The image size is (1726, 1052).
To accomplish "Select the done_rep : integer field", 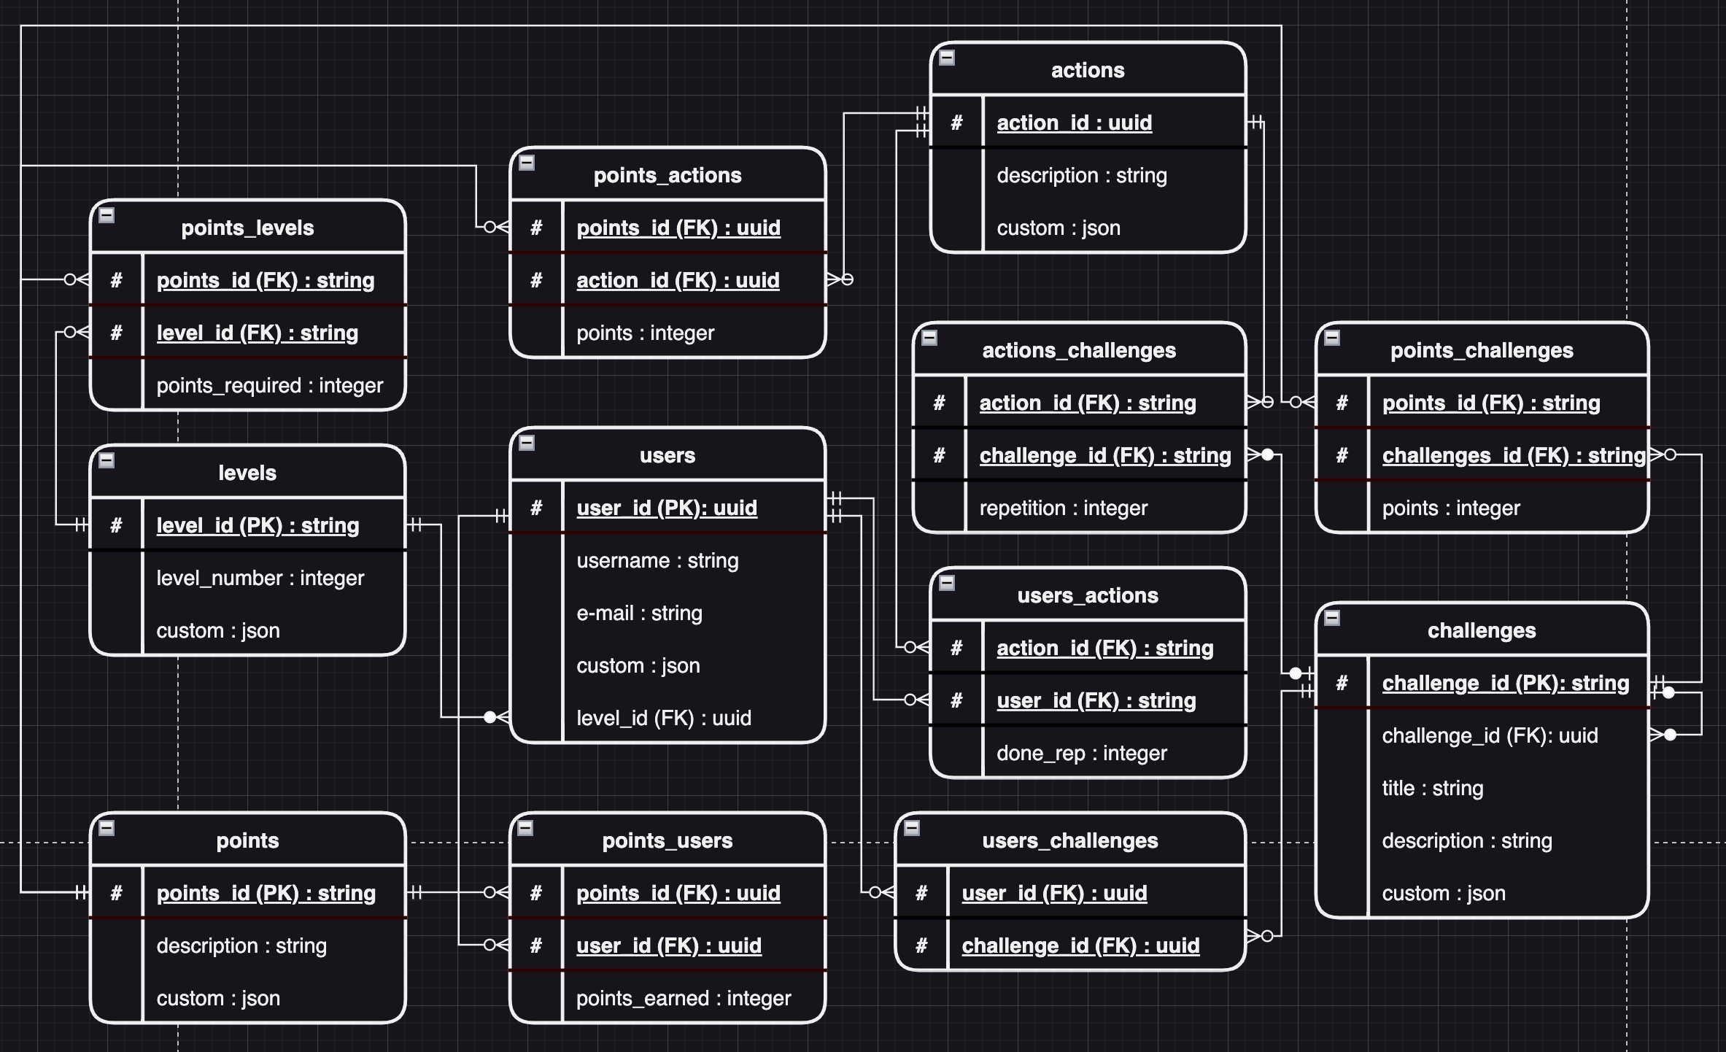I will tap(1081, 754).
